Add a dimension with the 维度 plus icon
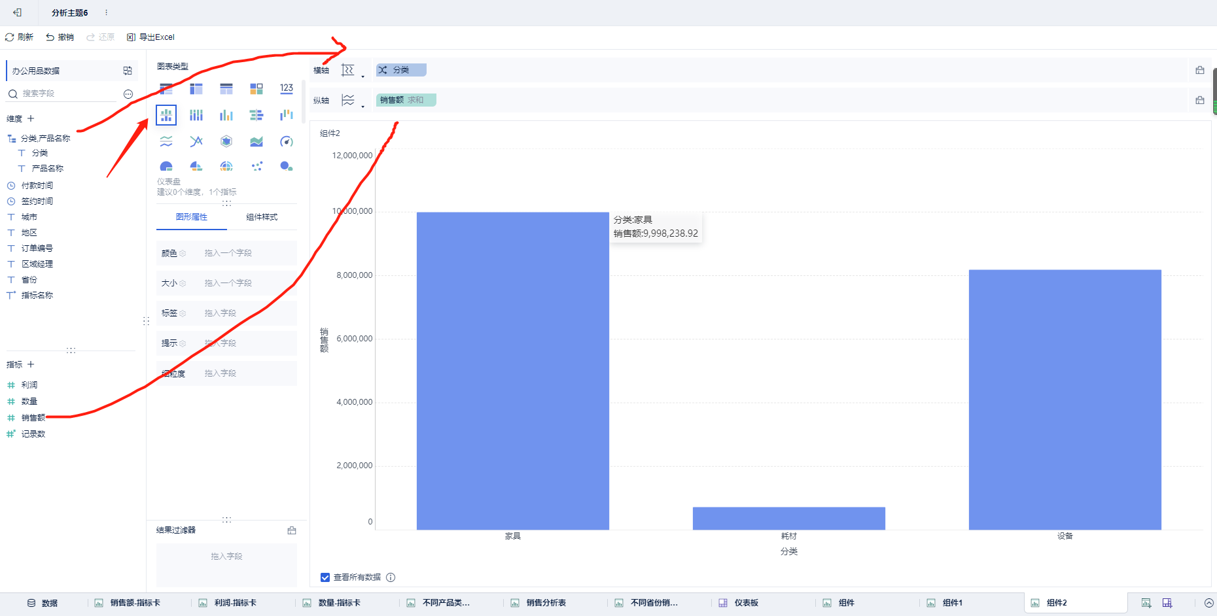This screenshot has width=1217, height=616. (31, 118)
